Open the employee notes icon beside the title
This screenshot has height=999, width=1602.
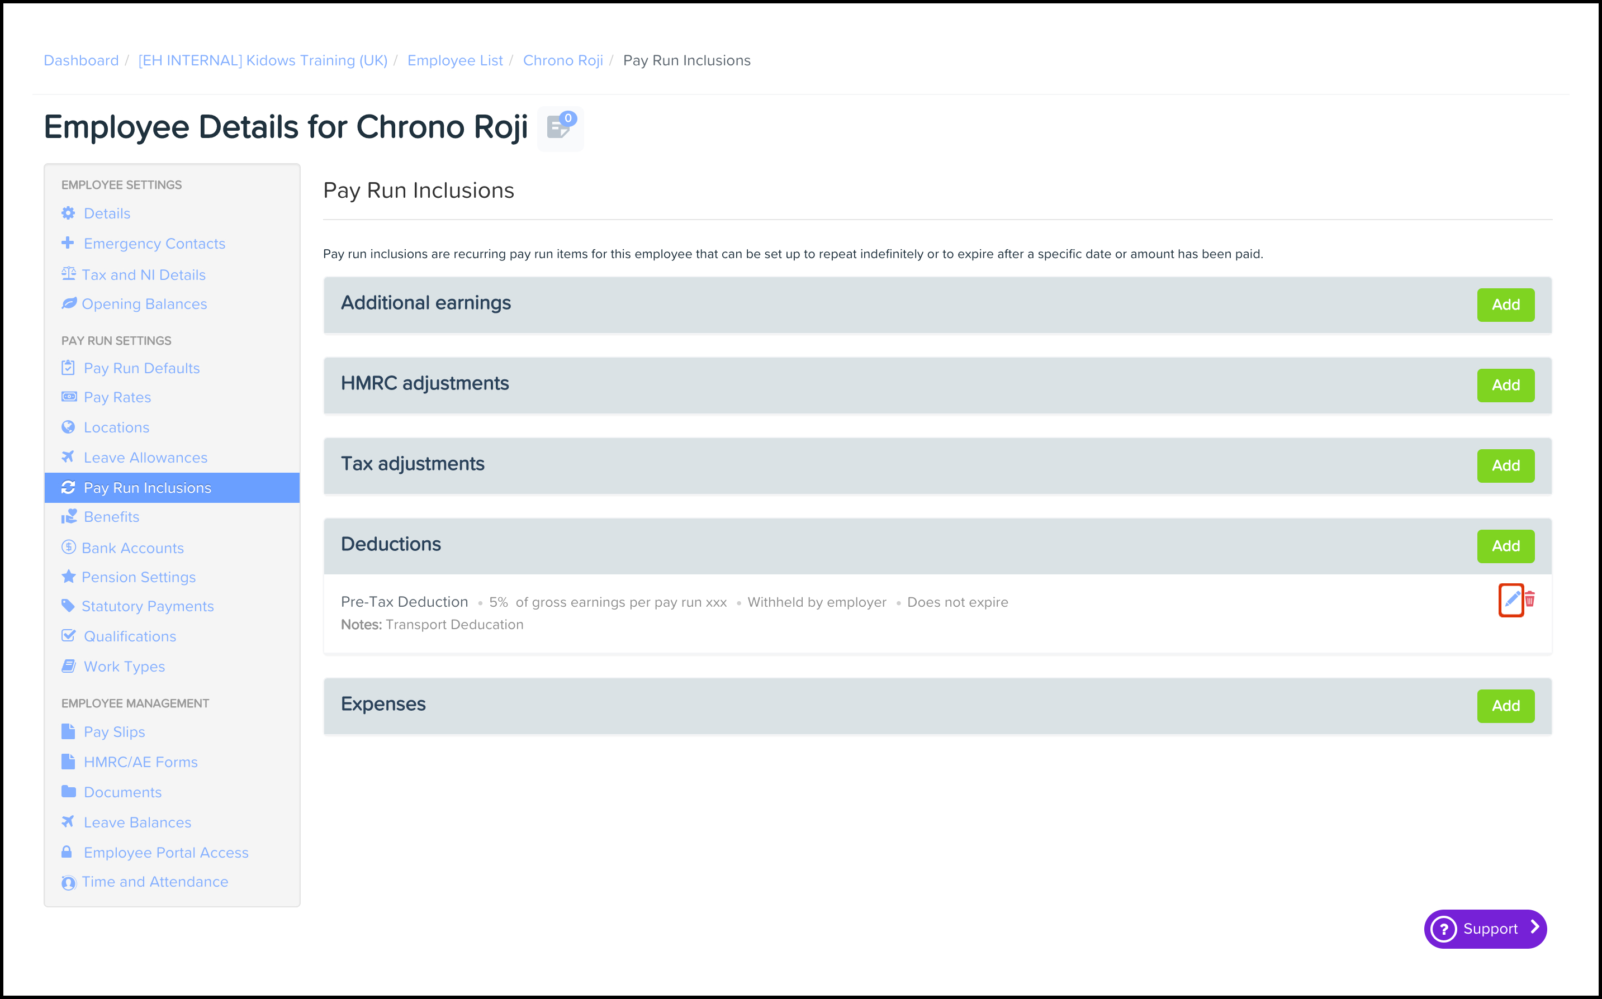coord(560,127)
